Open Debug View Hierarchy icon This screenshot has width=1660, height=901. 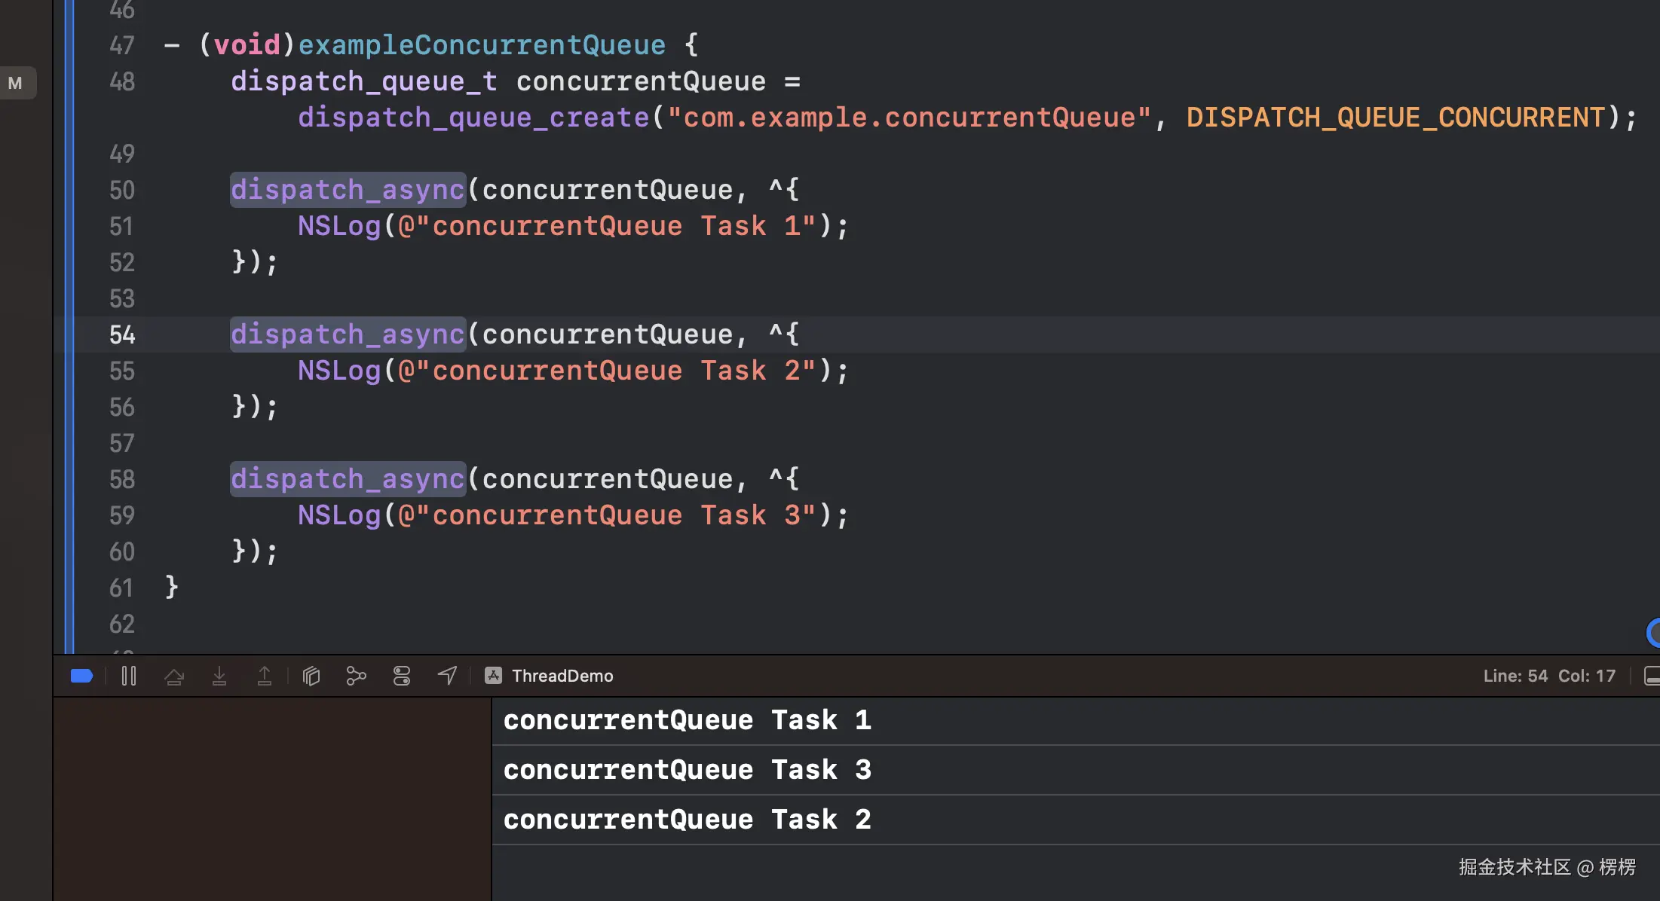(x=311, y=676)
